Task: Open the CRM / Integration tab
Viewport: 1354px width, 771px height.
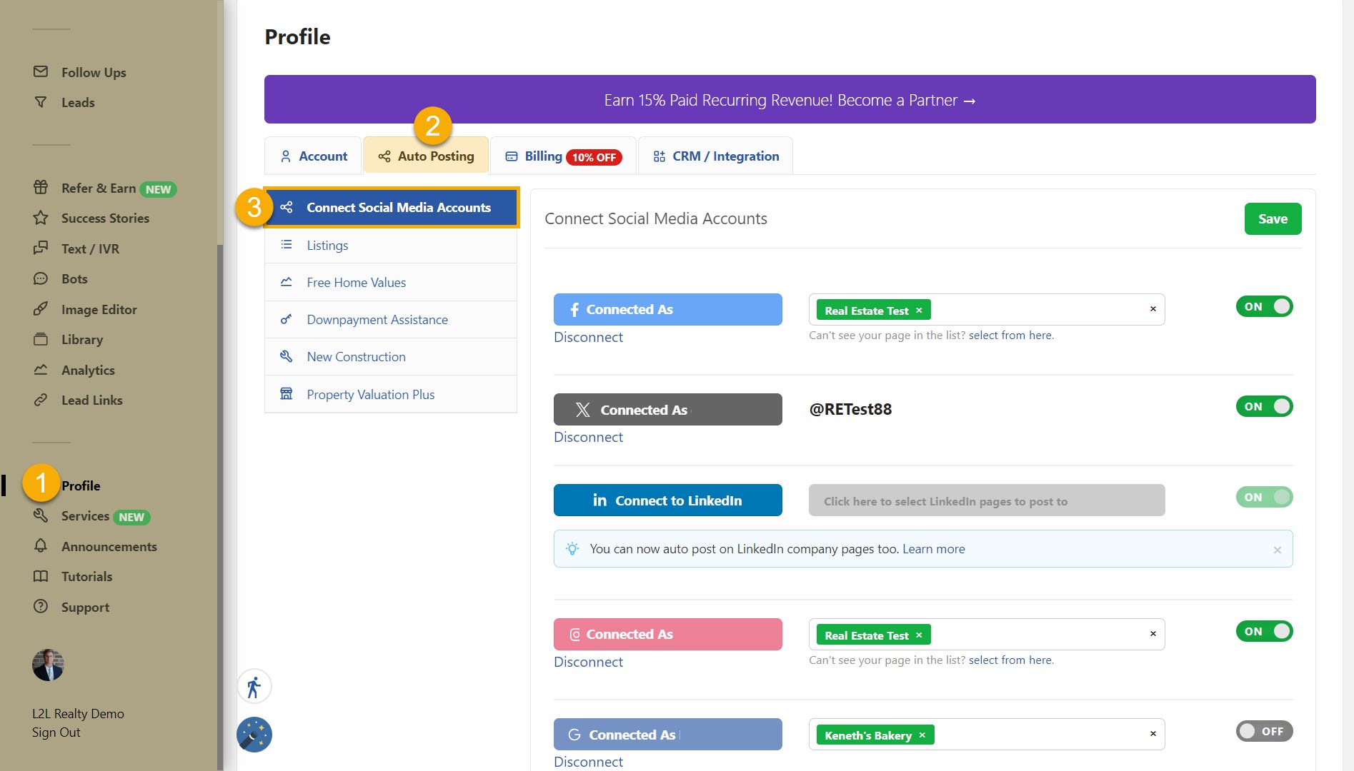Action: tap(716, 156)
